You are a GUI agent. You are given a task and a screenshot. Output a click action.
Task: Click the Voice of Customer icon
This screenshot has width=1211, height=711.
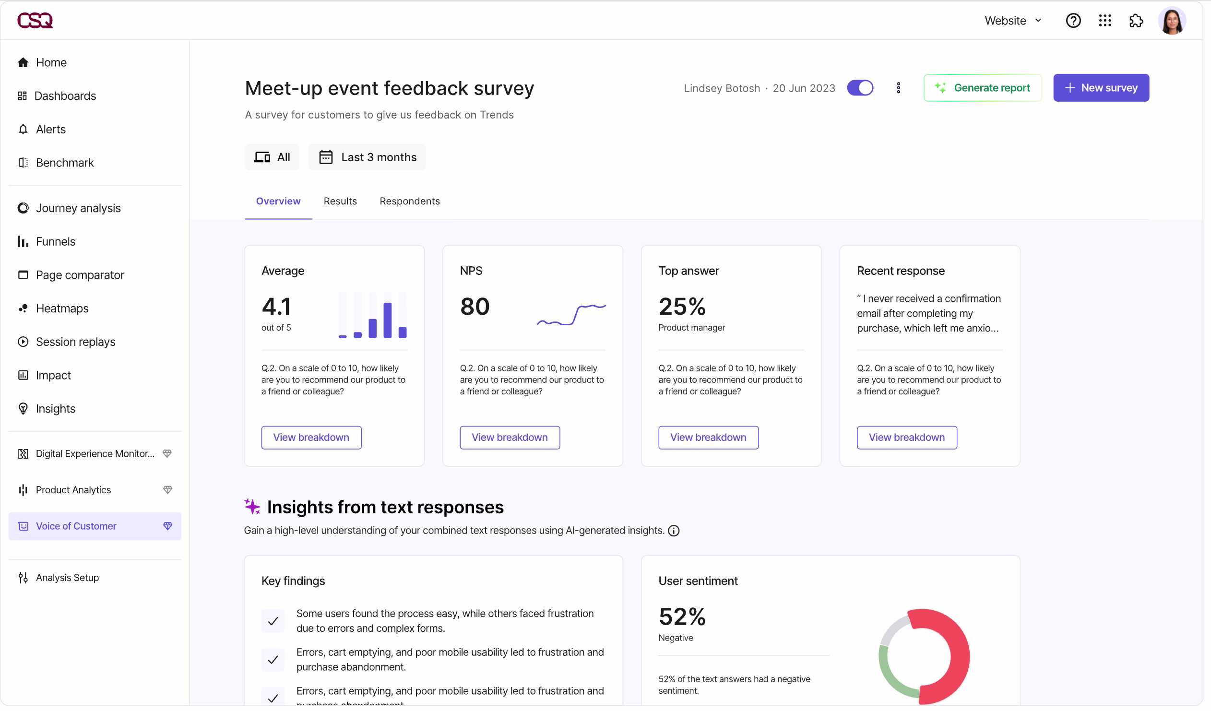tap(23, 526)
